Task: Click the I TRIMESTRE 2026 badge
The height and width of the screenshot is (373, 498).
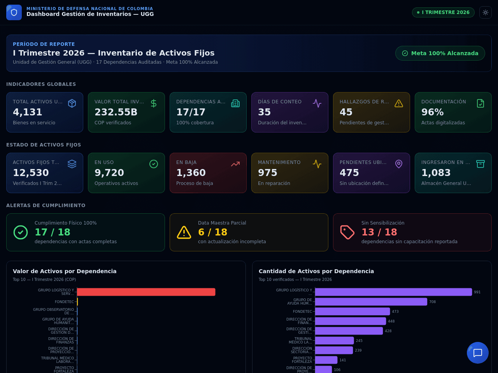Action: tap(443, 12)
